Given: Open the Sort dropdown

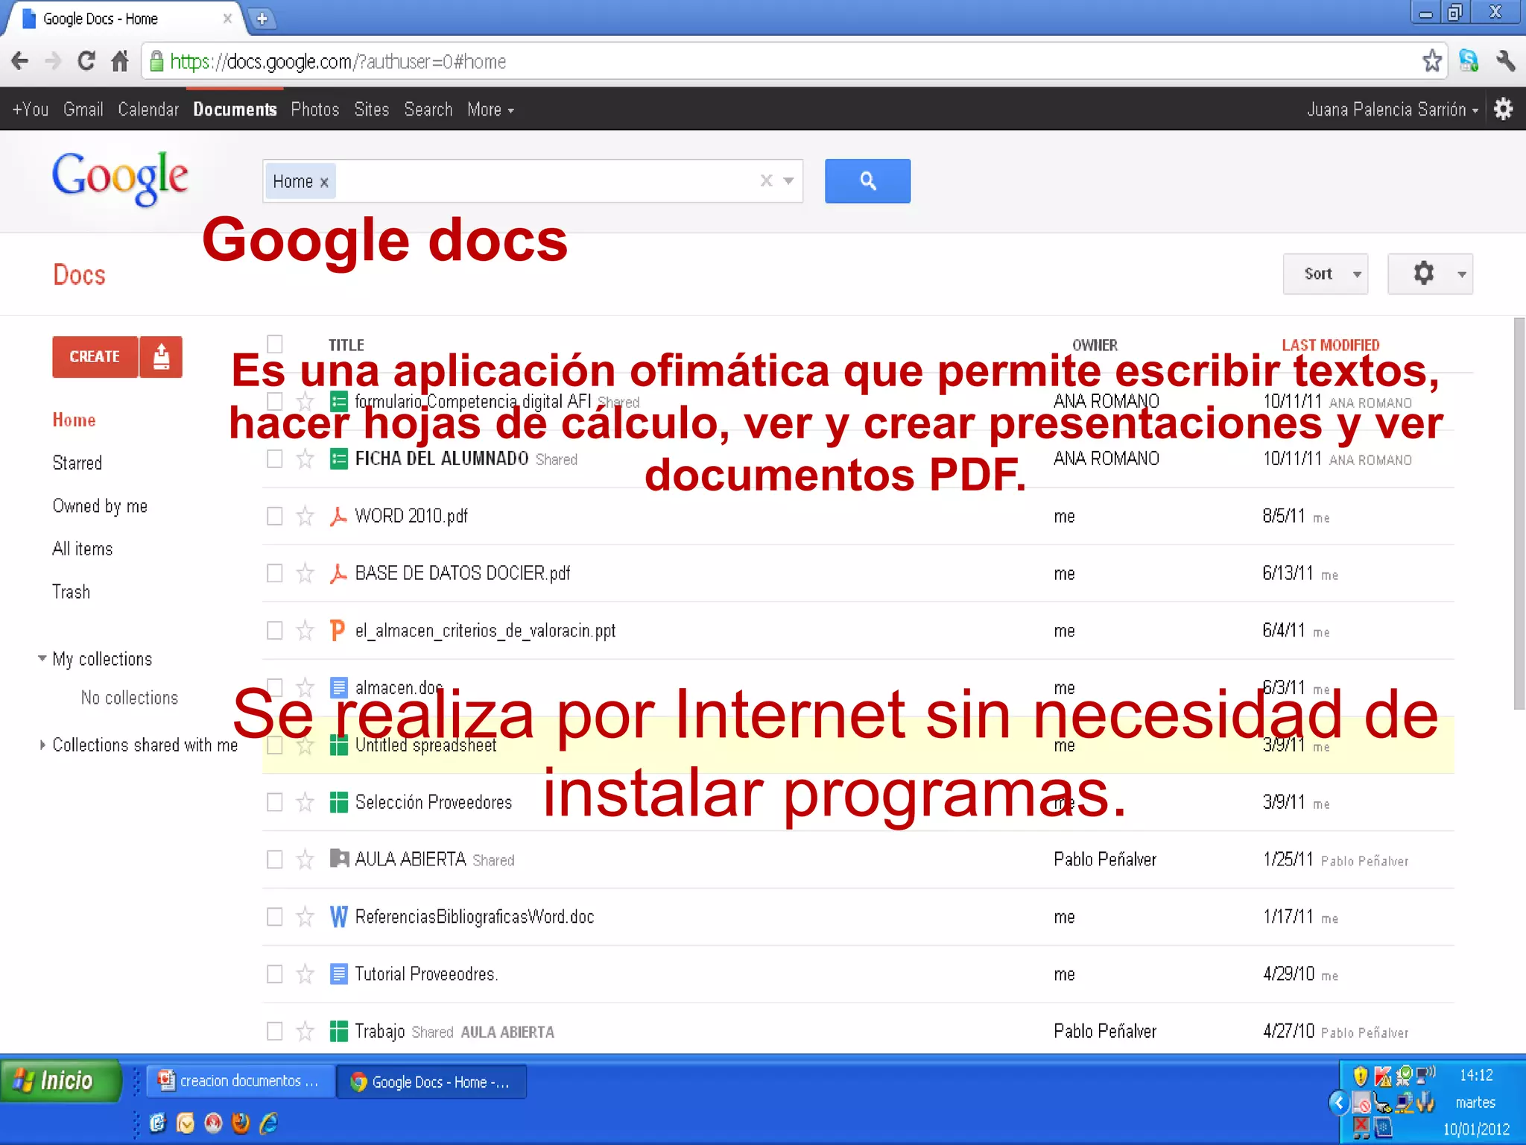Looking at the screenshot, I should 1325,274.
